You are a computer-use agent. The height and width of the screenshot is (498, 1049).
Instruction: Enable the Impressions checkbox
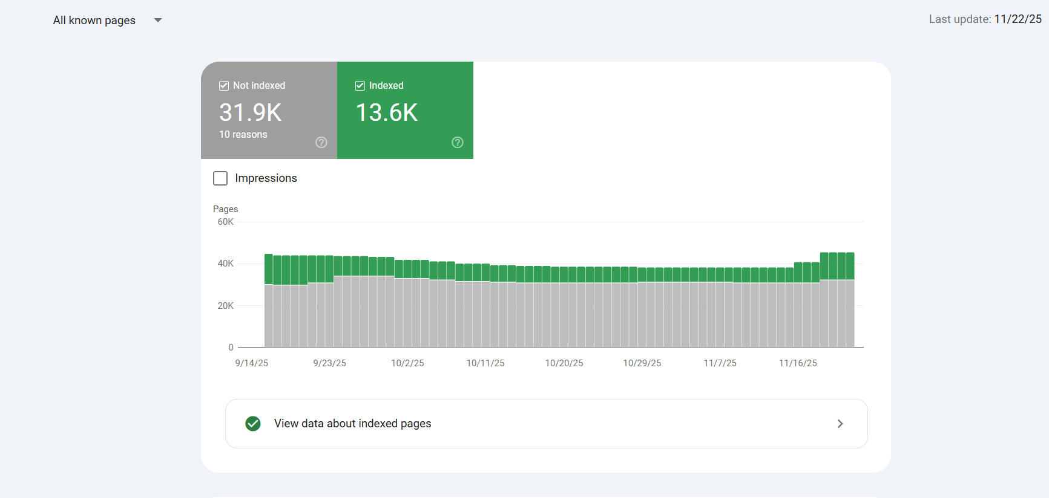(x=220, y=178)
